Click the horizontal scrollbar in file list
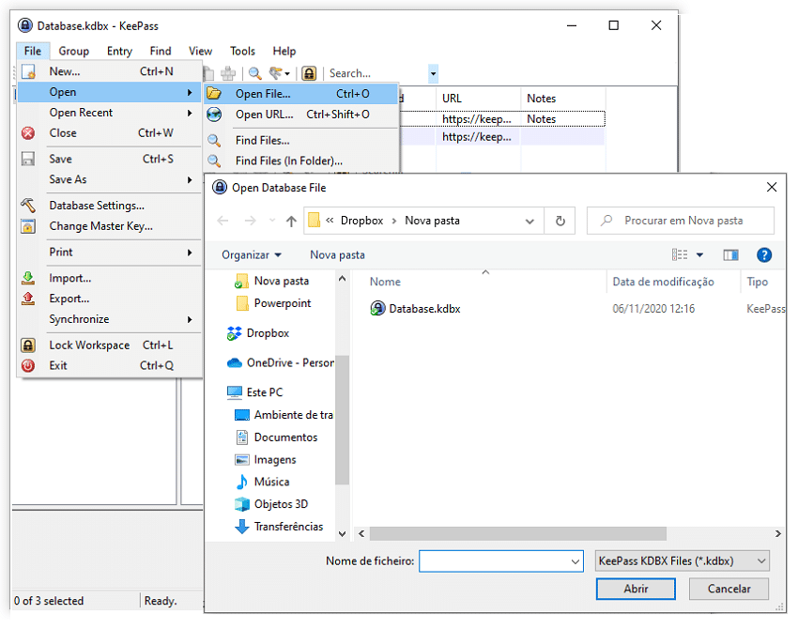 click(x=518, y=534)
